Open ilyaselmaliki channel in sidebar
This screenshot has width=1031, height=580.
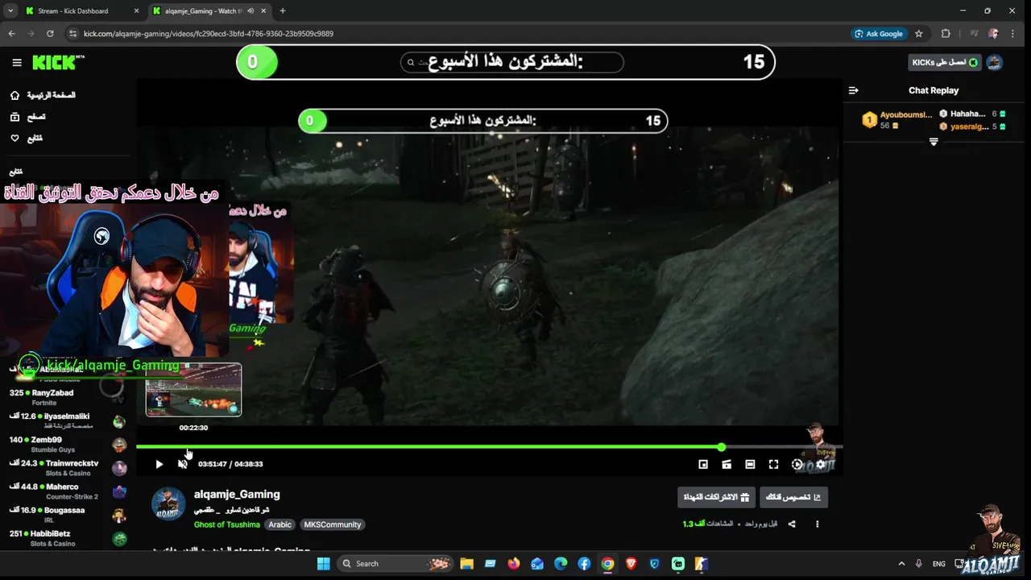coord(68,420)
